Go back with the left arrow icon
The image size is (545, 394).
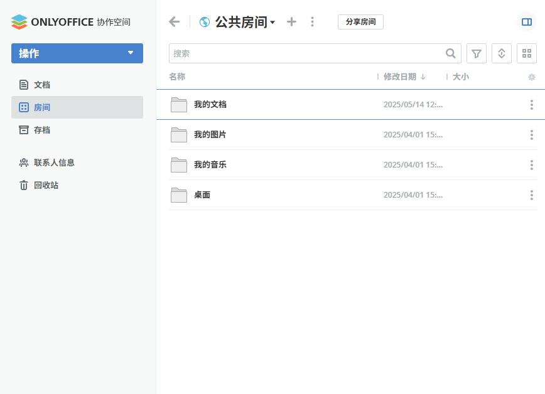(174, 22)
